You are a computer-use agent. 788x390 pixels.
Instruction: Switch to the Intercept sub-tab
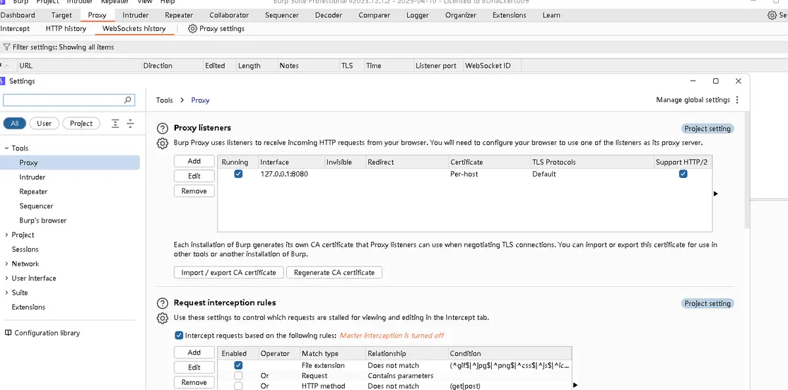[x=15, y=28]
